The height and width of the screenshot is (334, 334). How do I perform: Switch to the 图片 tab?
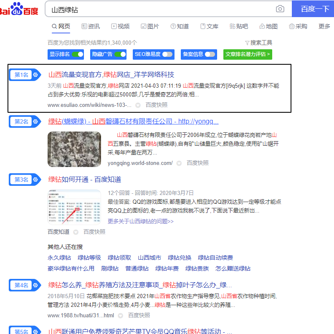(x=150, y=26)
